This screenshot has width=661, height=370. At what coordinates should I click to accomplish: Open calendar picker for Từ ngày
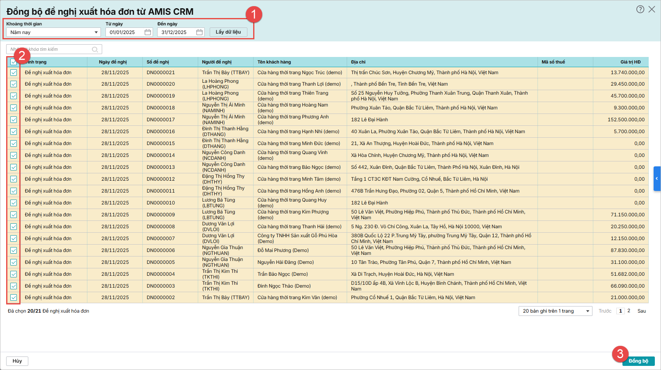pos(148,32)
